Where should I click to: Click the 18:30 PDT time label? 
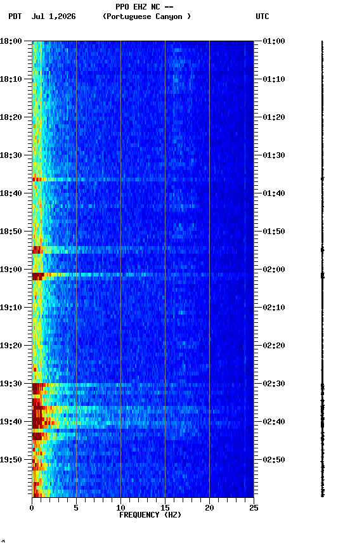pyautogui.click(x=11, y=155)
